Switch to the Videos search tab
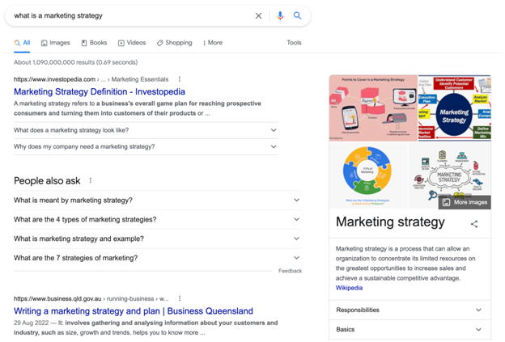 [x=132, y=43]
